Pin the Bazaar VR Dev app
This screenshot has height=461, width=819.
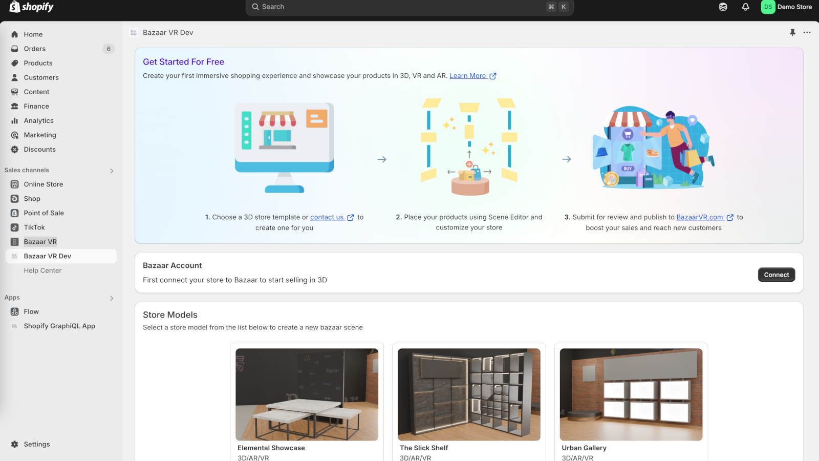[x=792, y=32]
